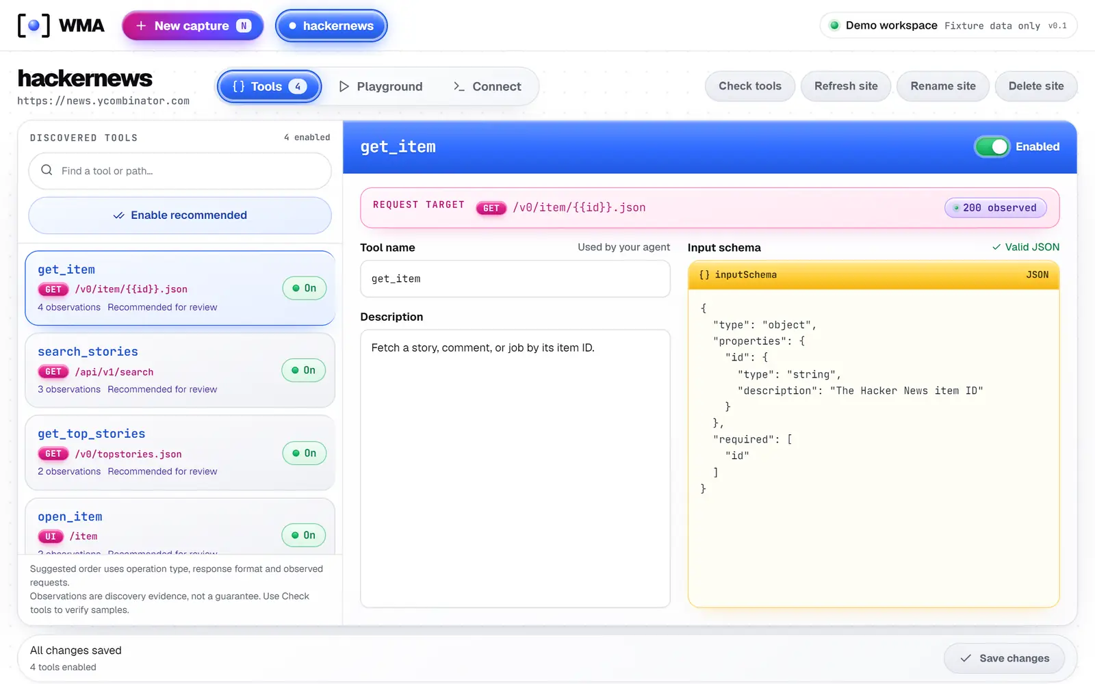Select the open_item tool card
The height and width of the screenshot is (684, 1095).
pos(180,527)
